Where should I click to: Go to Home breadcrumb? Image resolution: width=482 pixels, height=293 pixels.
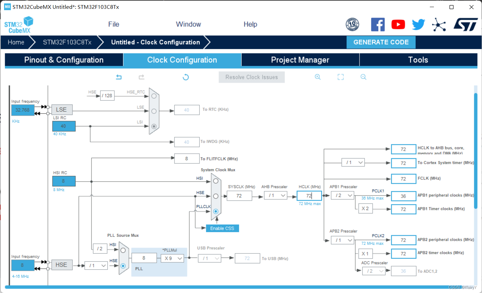16,42
